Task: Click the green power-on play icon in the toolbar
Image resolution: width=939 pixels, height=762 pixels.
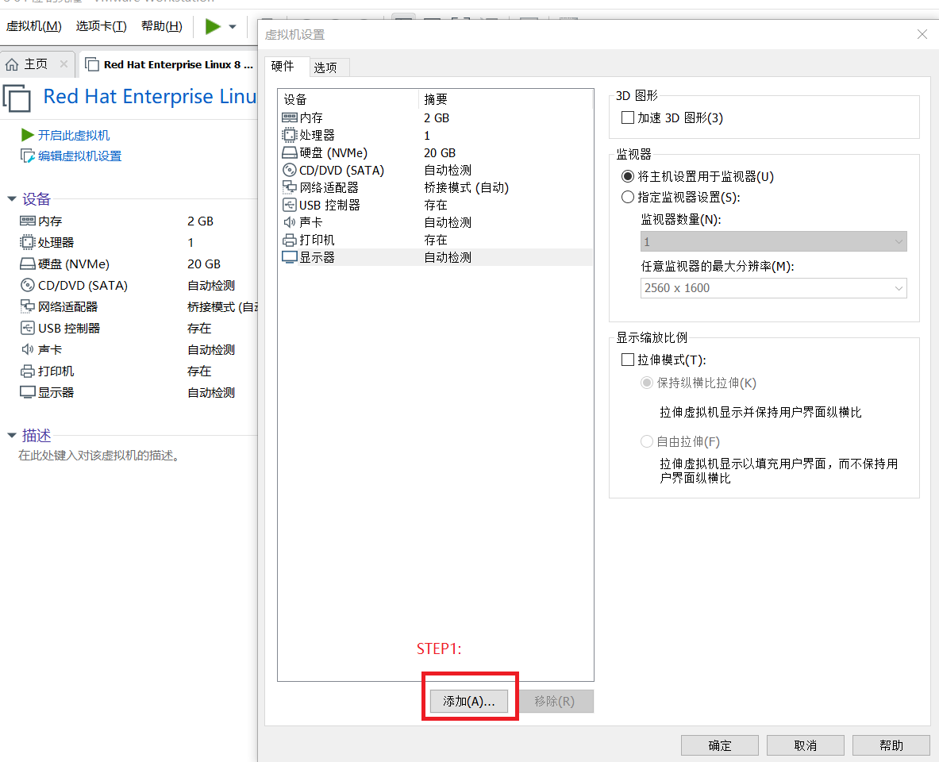Action: coord(213,26)
